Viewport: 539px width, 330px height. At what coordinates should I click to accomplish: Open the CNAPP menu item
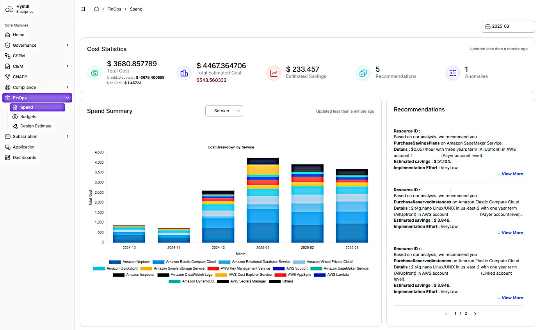(37, 77)
